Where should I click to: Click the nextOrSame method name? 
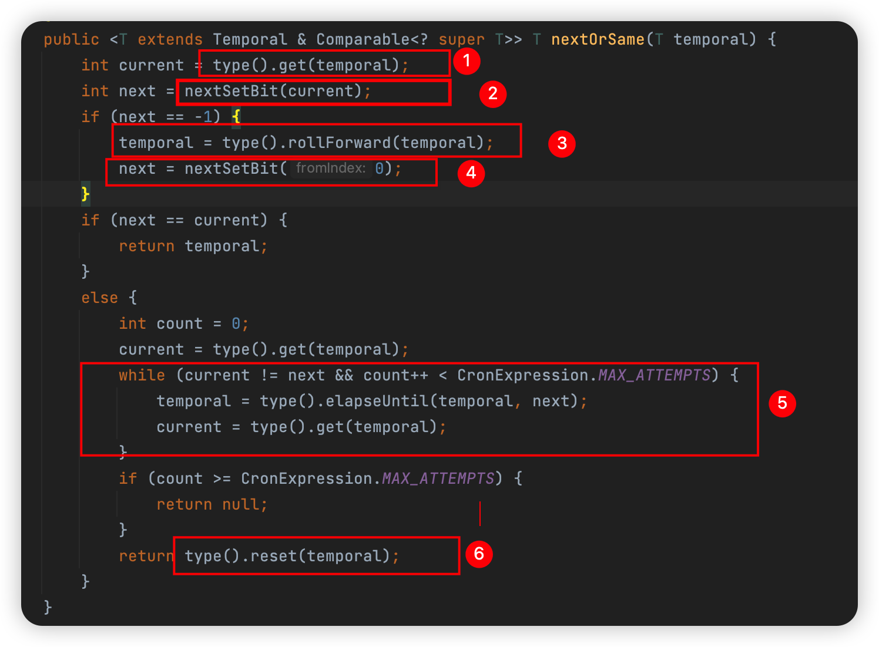pos(598,39)
